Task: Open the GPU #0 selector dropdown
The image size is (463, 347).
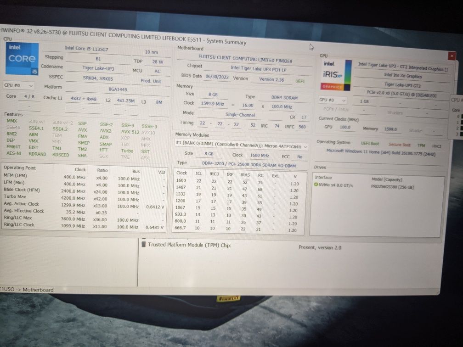Action: pos(332,100)
